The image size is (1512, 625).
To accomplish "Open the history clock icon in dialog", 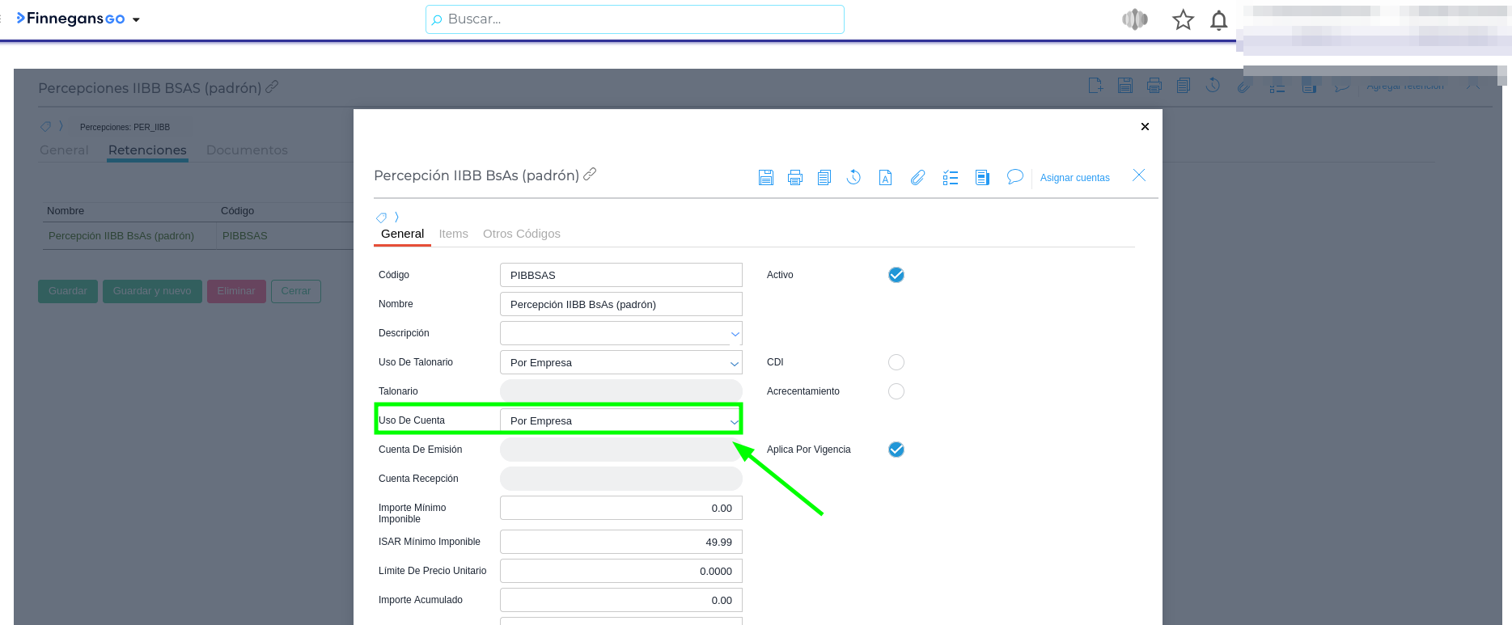I will [x=853, y=177].
